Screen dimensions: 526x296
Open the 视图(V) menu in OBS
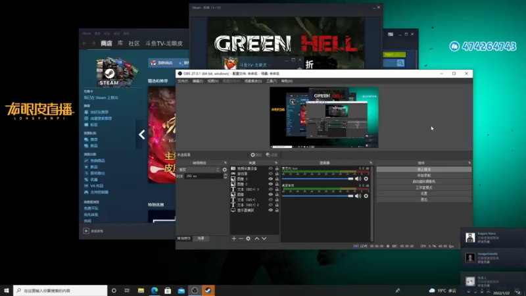pyautogui.click(x=212, y=81)
